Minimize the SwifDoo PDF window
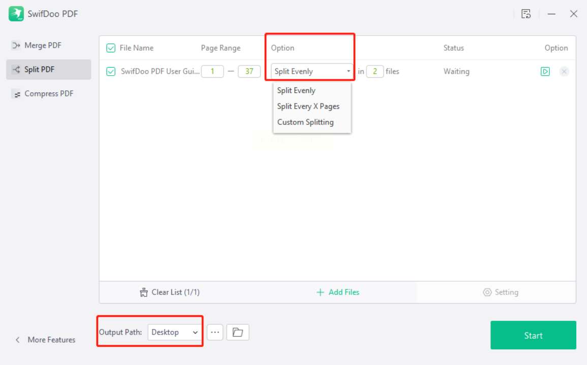The width and height of the screenshot is (587, 365). tap(551, 14)
